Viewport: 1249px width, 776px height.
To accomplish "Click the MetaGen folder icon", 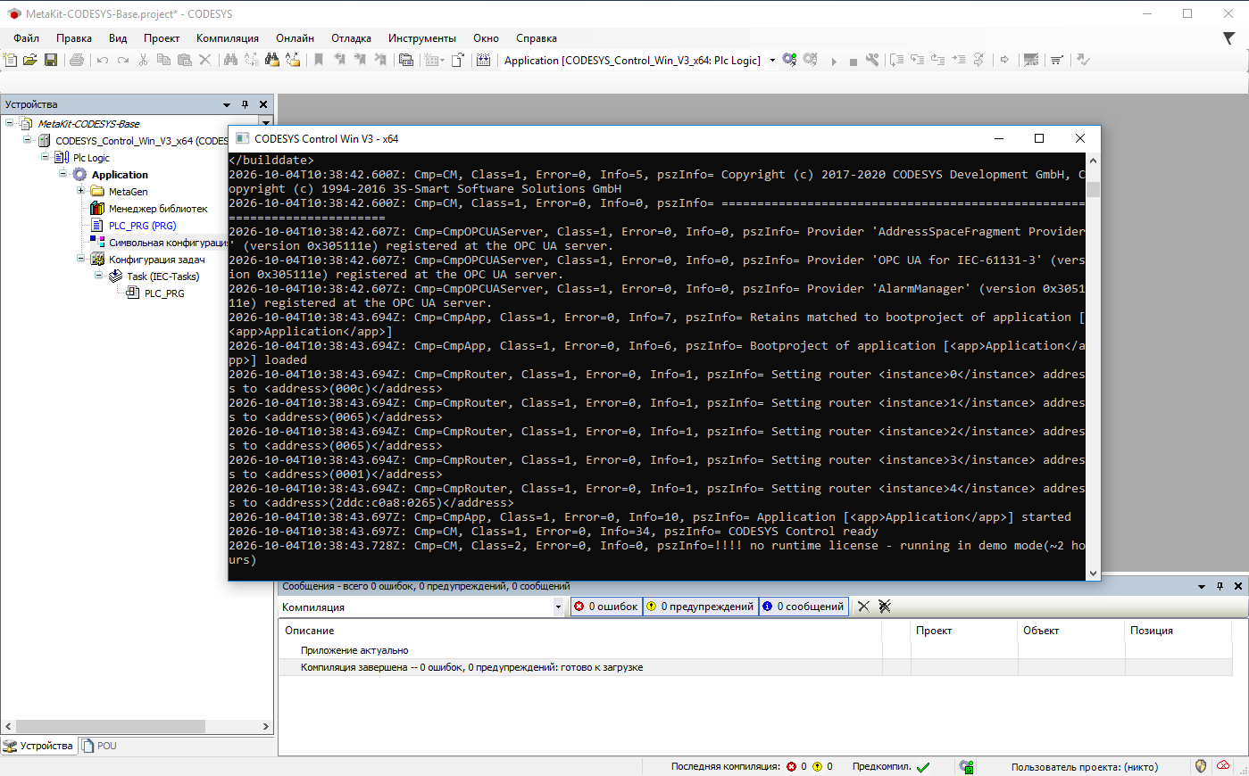I will 97,192.
